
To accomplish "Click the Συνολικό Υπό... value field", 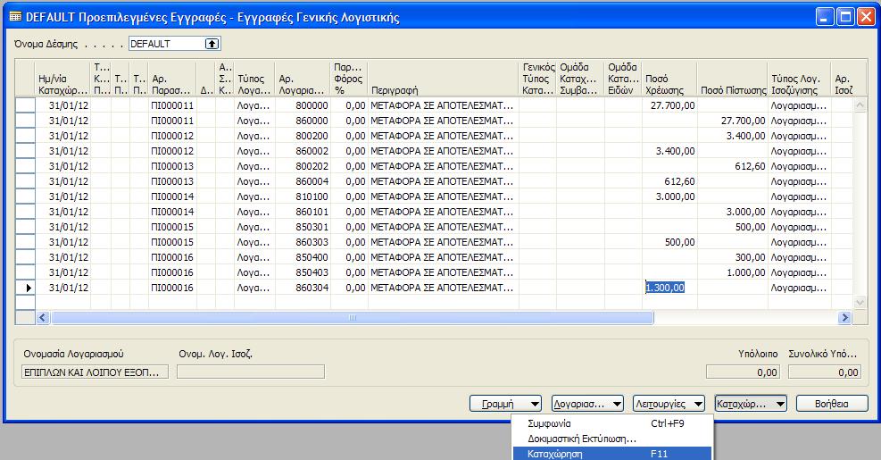I will (x=824, y=372).
